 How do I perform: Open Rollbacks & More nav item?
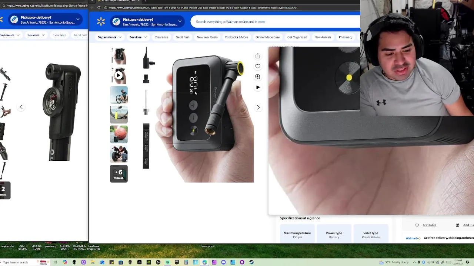pos(237,37)
